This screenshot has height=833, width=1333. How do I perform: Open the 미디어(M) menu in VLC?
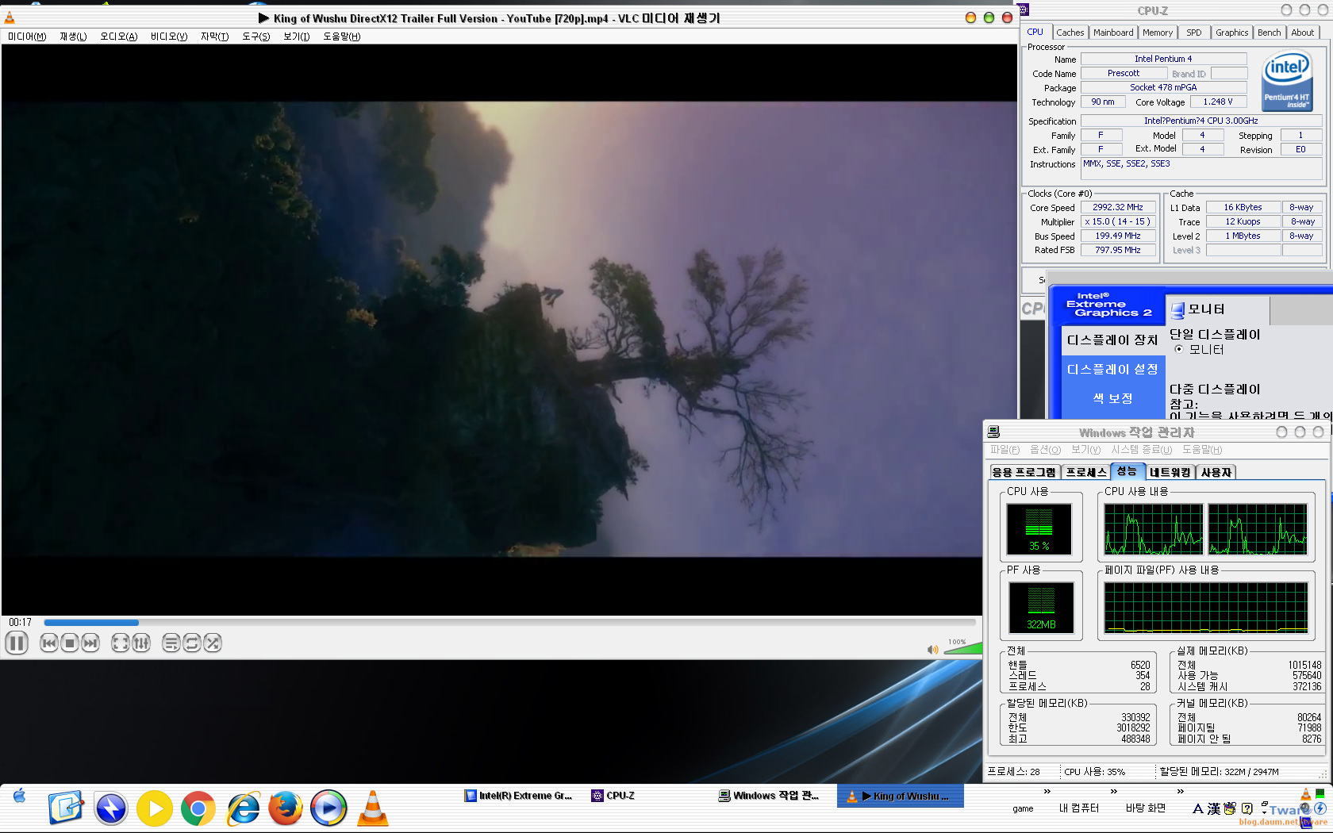[x=27, y=36]
